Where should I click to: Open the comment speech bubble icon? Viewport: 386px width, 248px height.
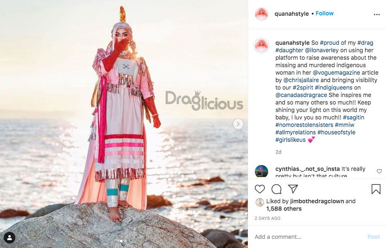(276, 189)
